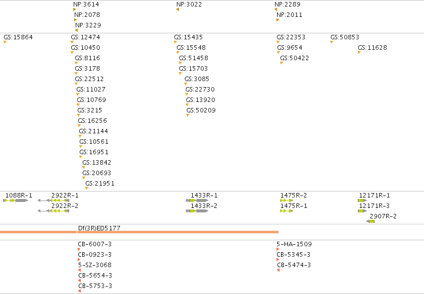The height and width of the screenshot is (294, 424).
Task: Click the NP:2289 insertion label
Action: [x=287, y=4]
